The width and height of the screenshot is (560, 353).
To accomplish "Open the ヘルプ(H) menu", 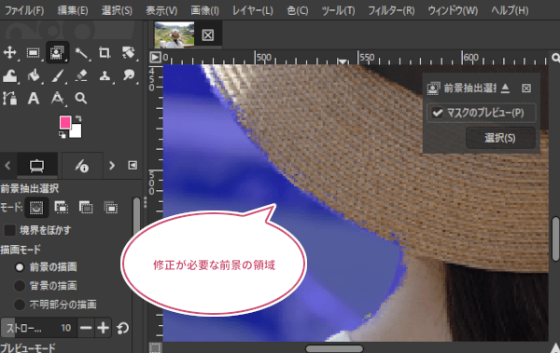I will pos(510,10).
